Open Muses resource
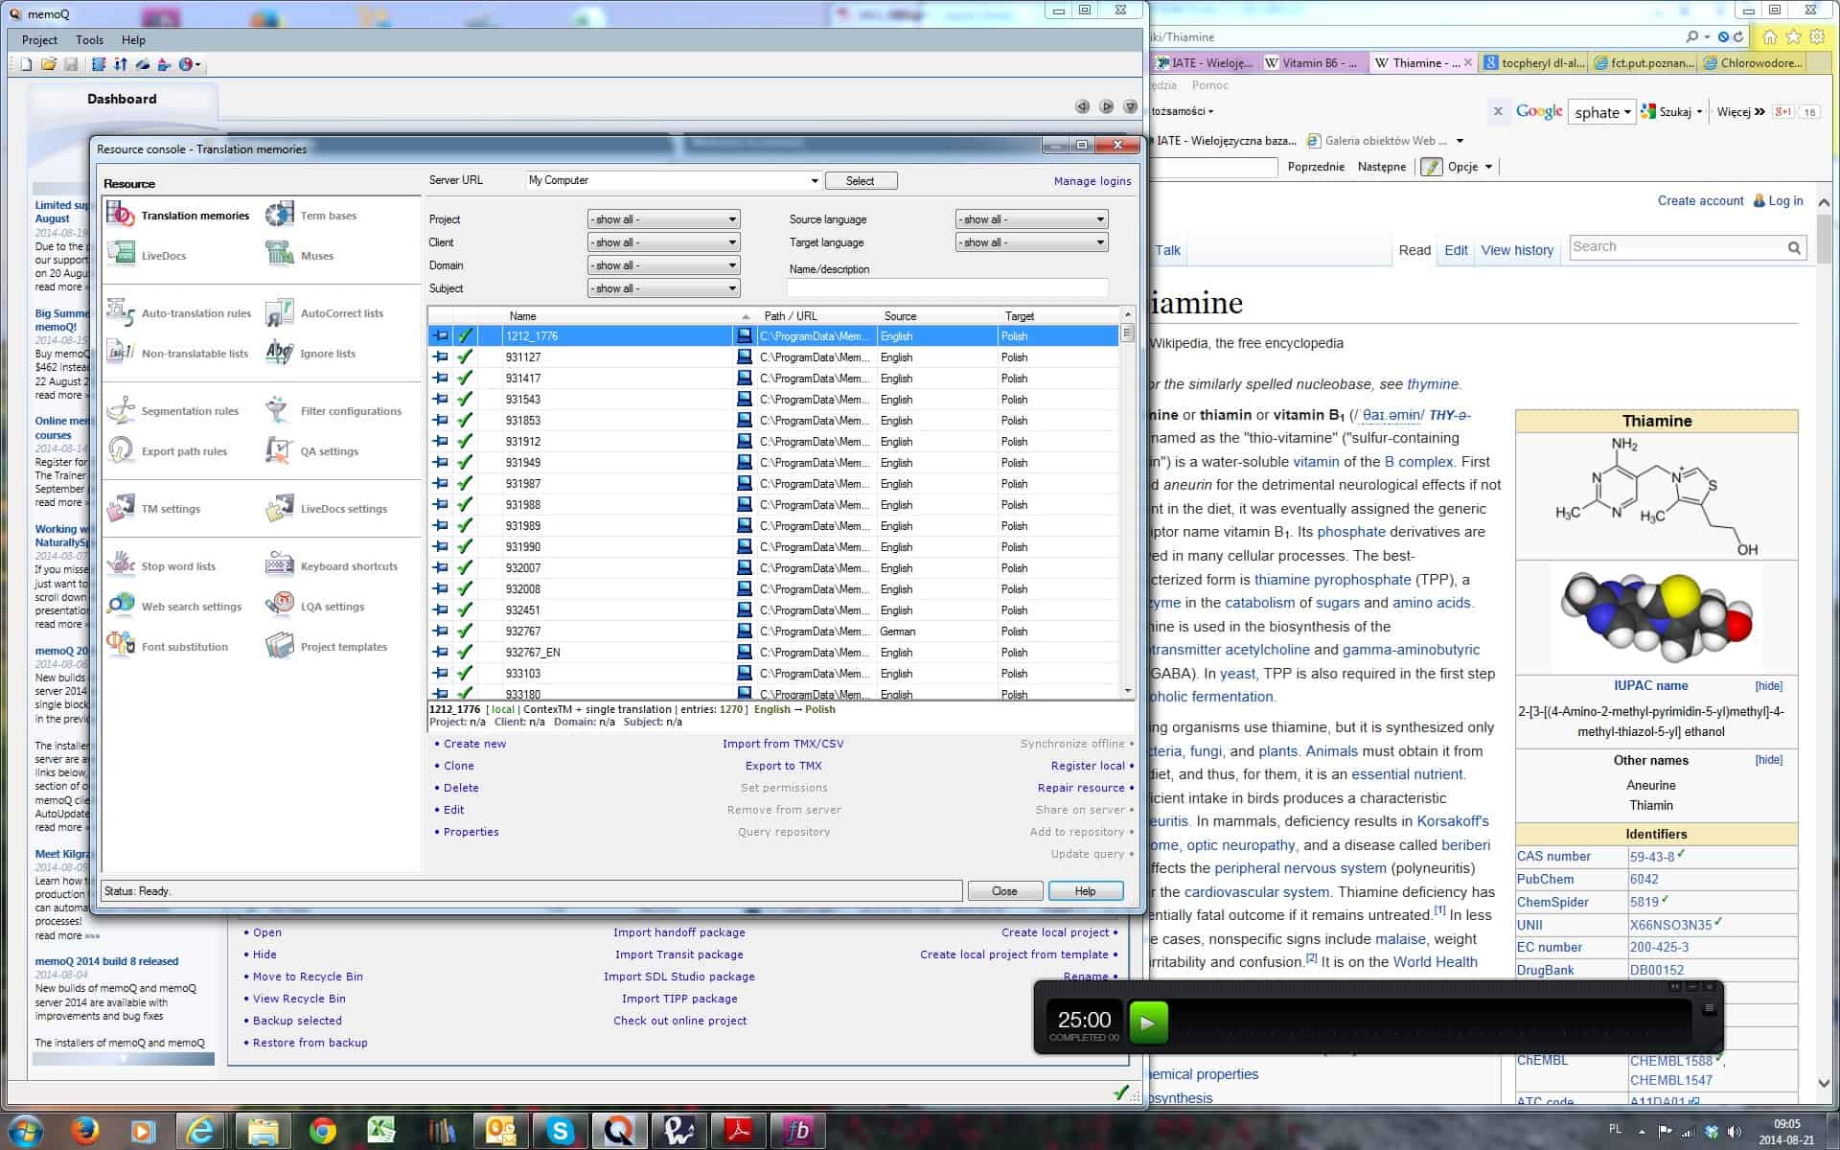 tap(300, 256)
